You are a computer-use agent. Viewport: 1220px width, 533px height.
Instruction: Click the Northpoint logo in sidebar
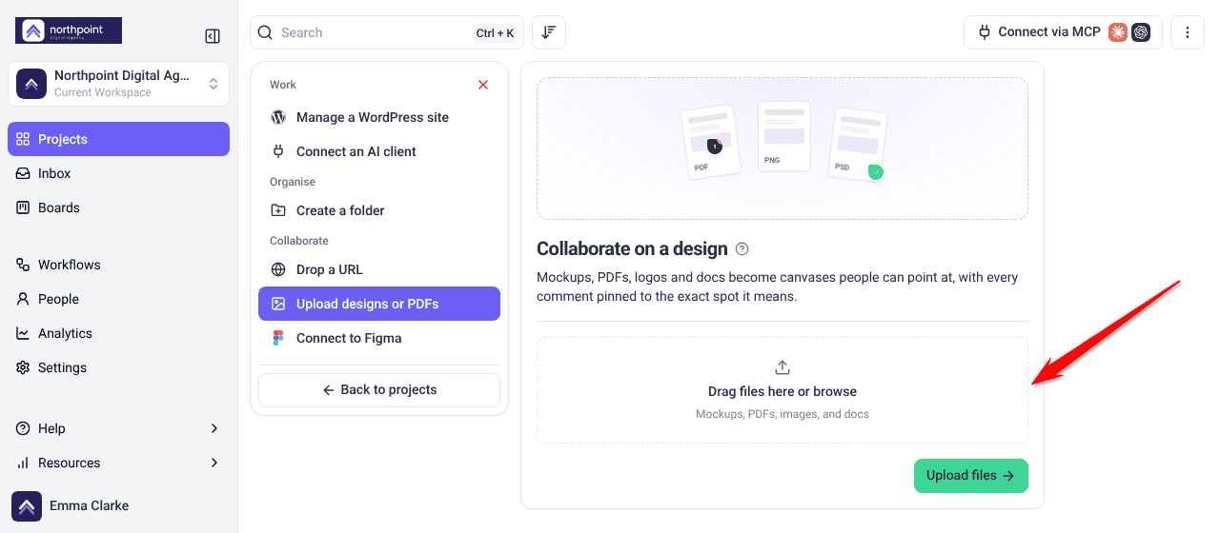tap(69, 30)
